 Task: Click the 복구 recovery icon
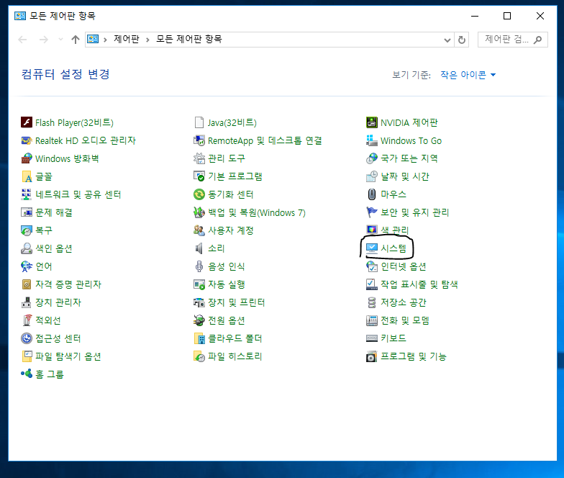tap(27, 230)
